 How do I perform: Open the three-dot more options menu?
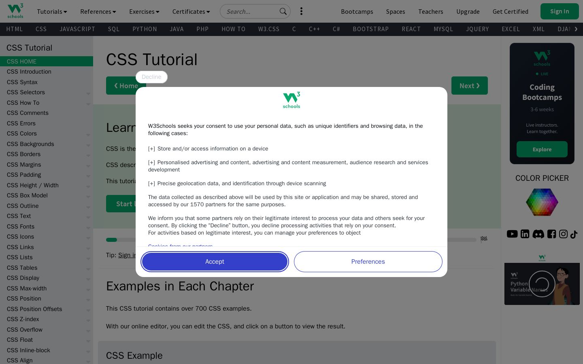click(x=301, y=11)
